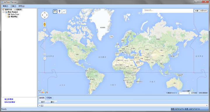This screenshot has height=112, width=210.
Task: Click the 放大 enlarge button
Action: tap(43, 102)
